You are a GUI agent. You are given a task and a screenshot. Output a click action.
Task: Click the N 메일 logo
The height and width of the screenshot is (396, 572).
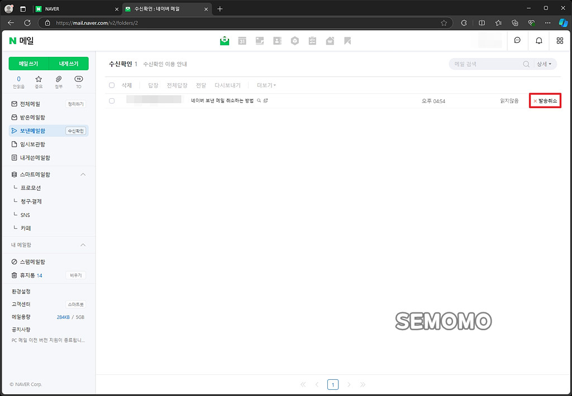point(21,41)
